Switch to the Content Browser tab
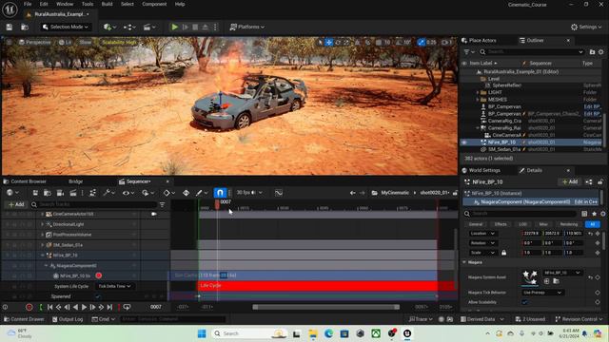 click(25, 181)
